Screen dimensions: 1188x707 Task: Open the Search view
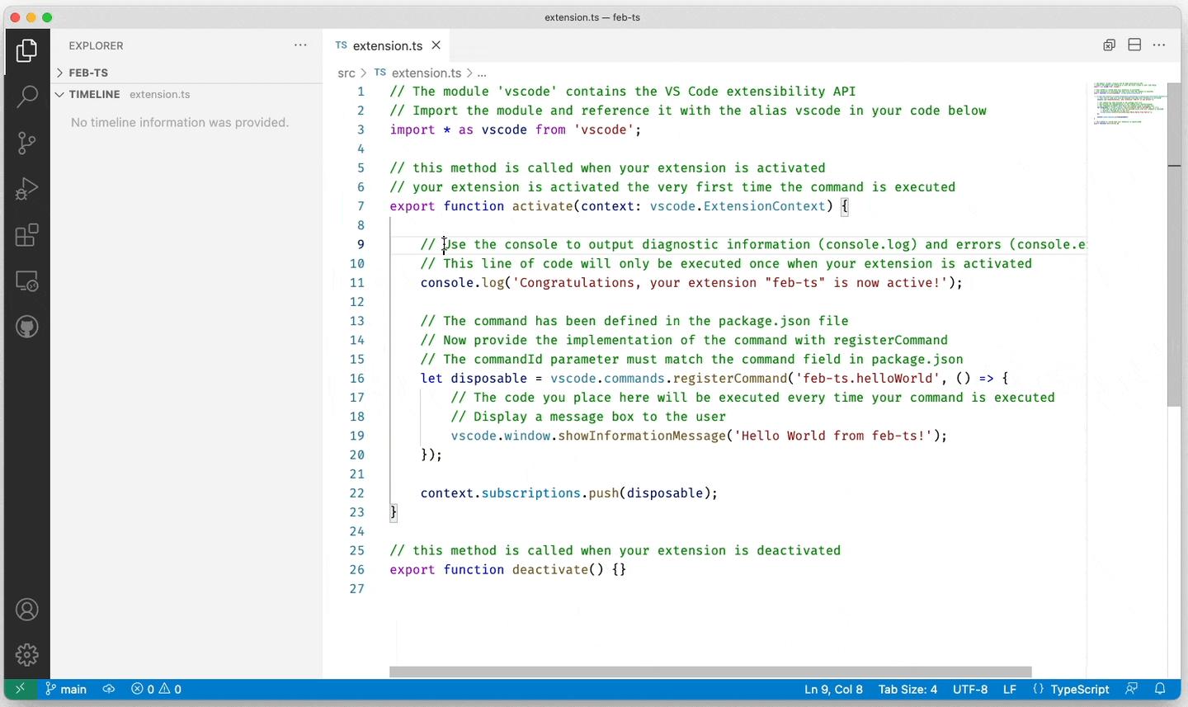point(26,97)
